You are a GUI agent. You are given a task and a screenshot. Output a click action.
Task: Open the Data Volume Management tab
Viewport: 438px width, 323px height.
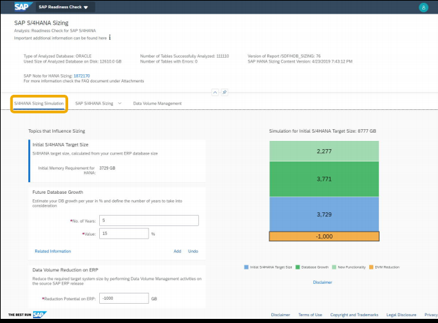157,103
